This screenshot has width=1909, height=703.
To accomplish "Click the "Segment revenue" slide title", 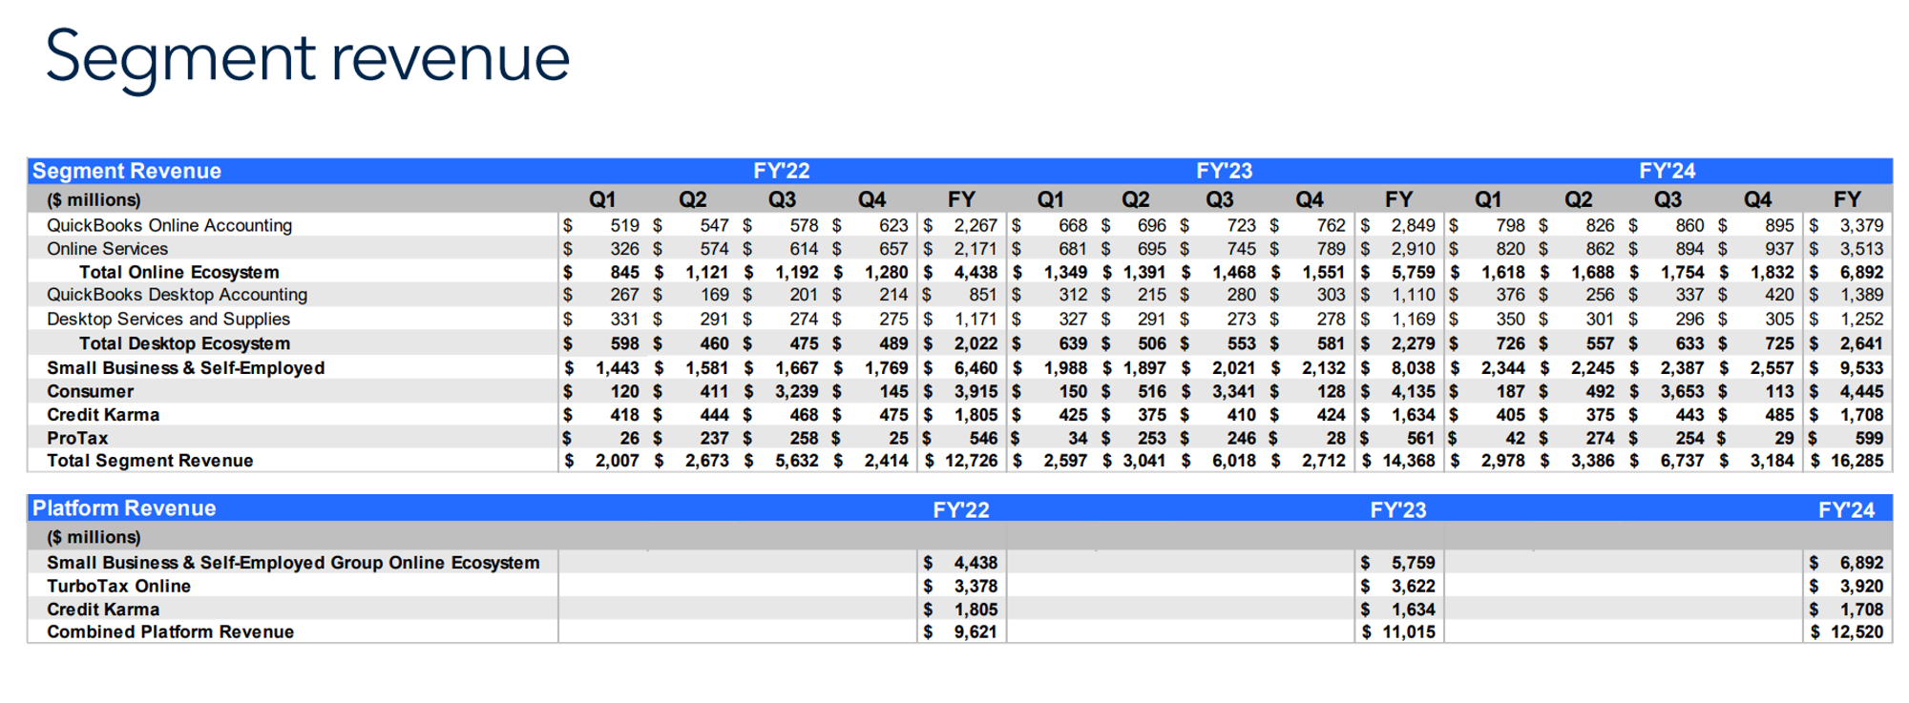I will [x=307, y=58].
